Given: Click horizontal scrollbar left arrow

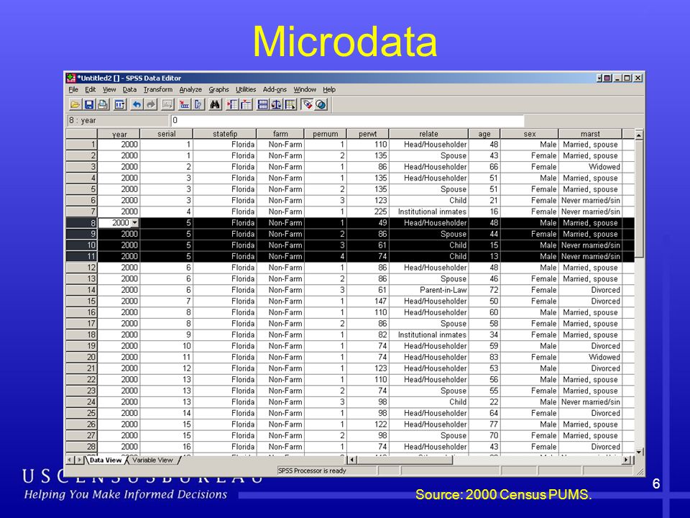Looking at the screenshot, I should pos(351,460).
